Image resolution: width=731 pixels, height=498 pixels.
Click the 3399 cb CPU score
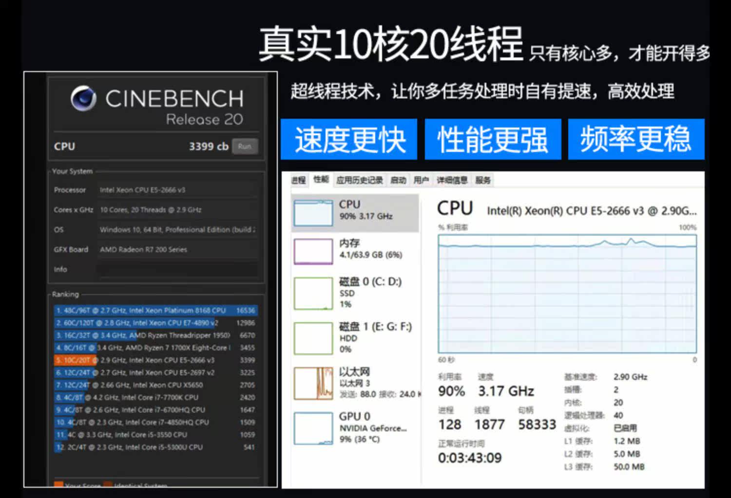pos(209,147)
